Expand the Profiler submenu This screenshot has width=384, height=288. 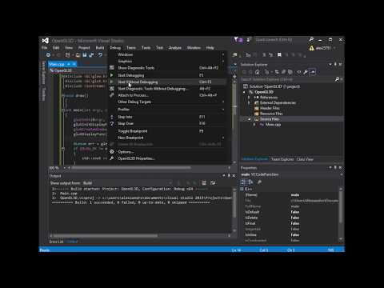coord(167,110)
